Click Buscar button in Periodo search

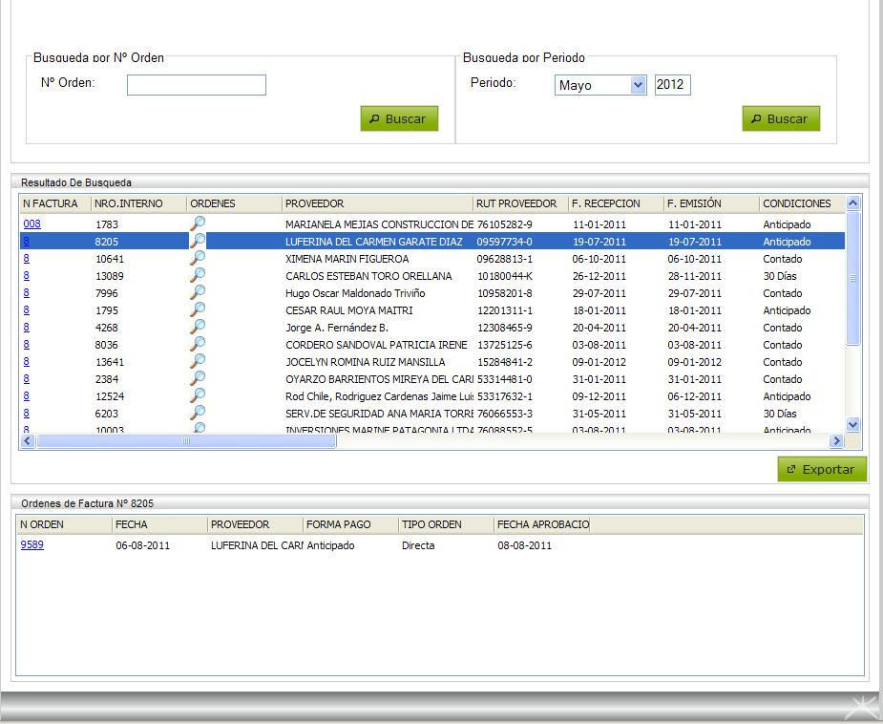[x=781, y=118]
